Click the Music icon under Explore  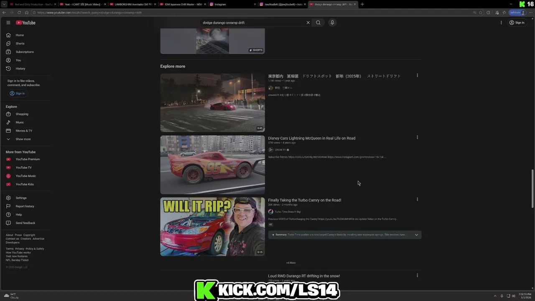pos(8,122)
